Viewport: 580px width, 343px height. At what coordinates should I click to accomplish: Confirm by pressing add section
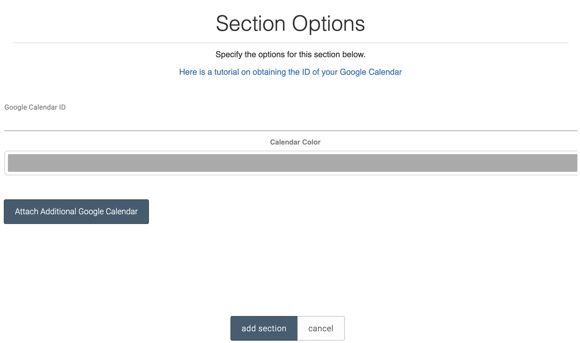264,328
